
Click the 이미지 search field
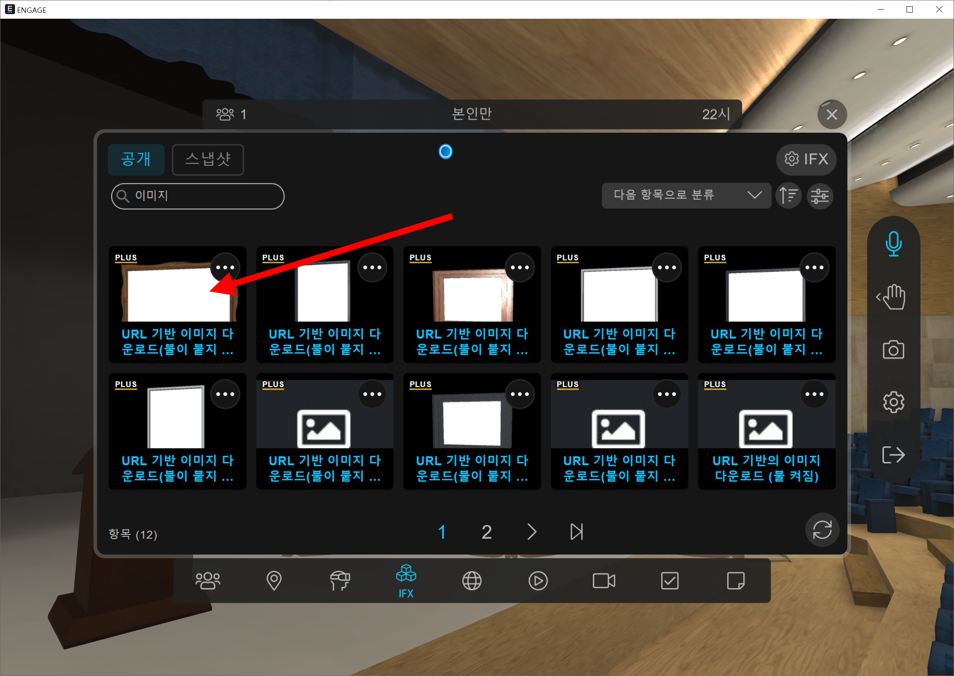coord(198,196)
